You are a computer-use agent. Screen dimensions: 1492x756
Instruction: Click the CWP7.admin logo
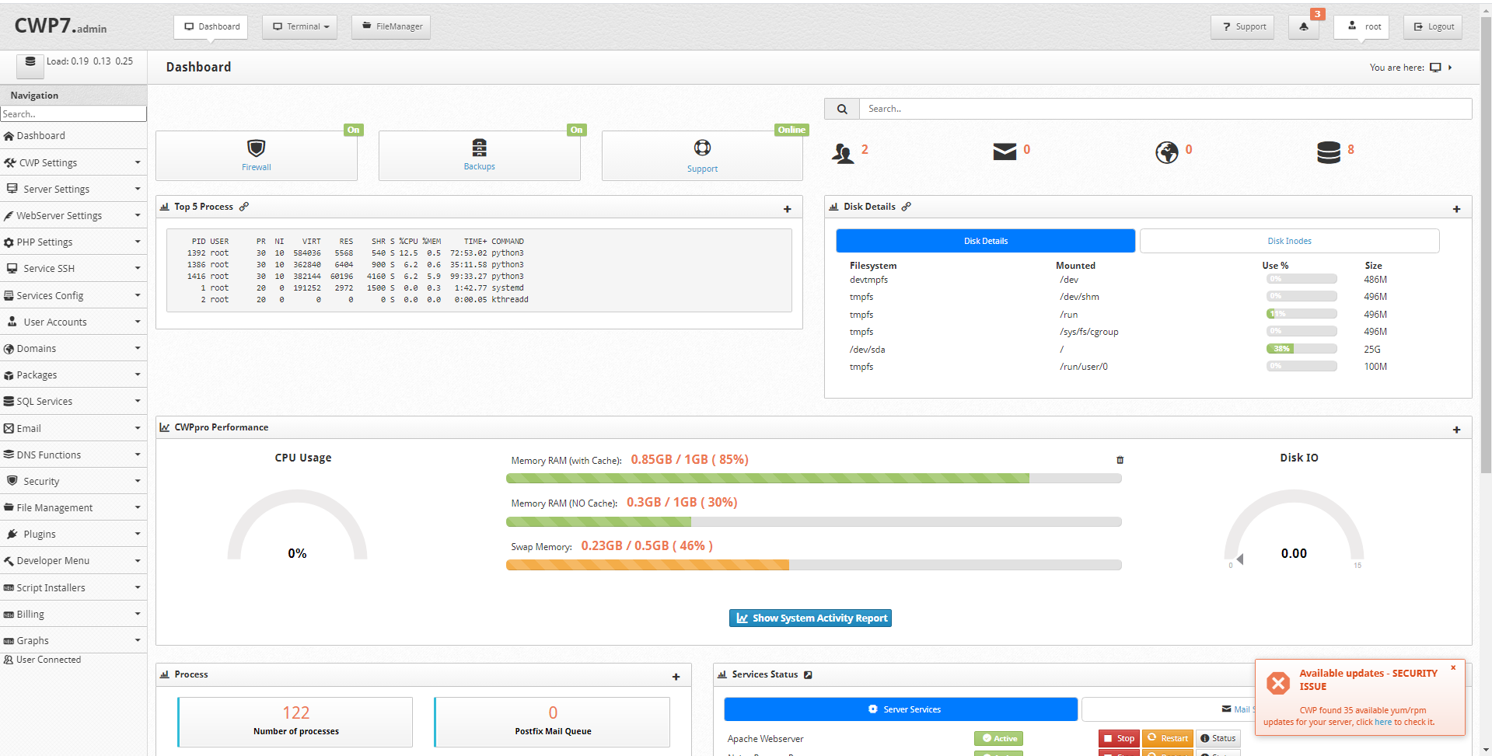(61, 26)
